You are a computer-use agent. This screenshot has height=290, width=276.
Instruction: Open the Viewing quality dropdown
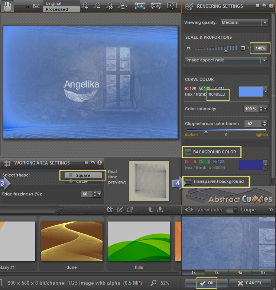(244, 22)
